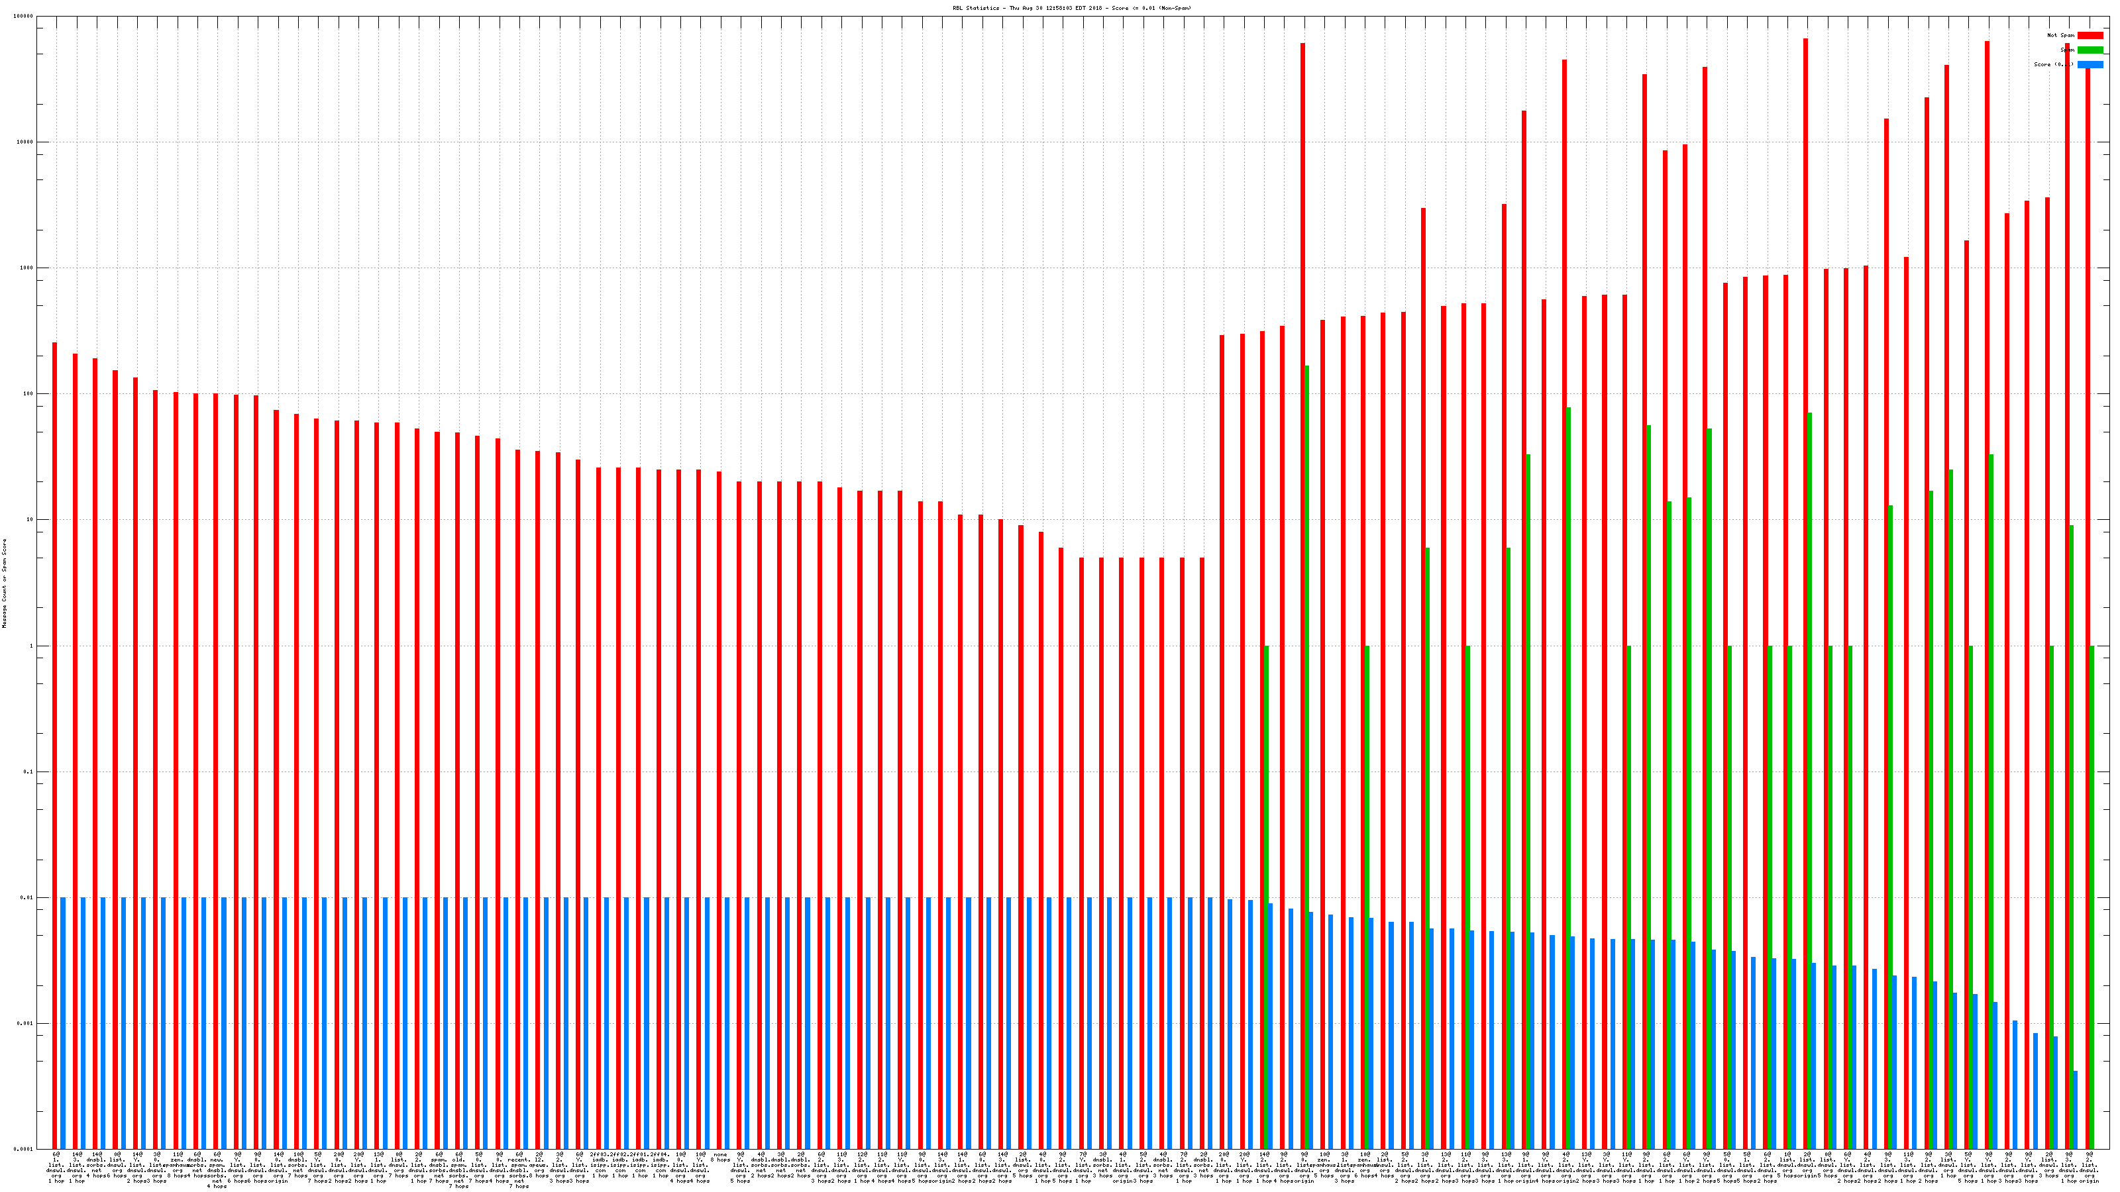Click the zen.spamhaus.org 8 hops x-axis label
This screenshot has width=2120, height=1192.
pos(178,1166)
